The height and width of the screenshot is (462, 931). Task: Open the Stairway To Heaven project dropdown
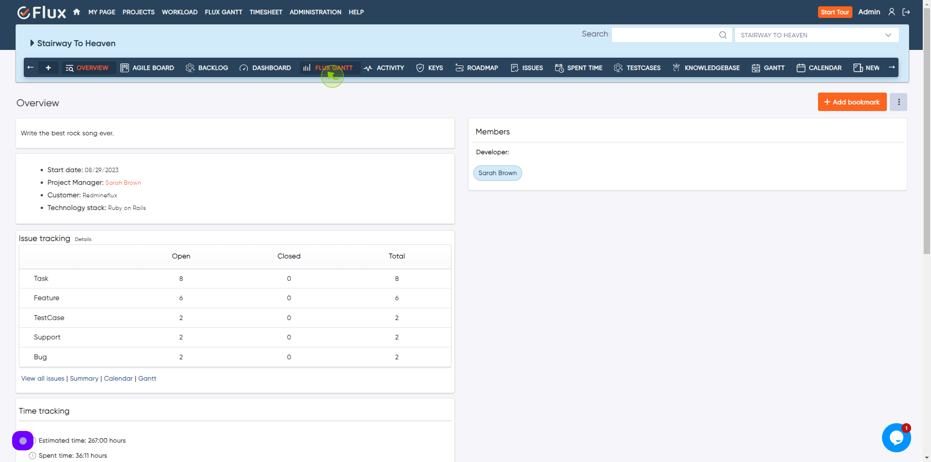tap(817, 35)
